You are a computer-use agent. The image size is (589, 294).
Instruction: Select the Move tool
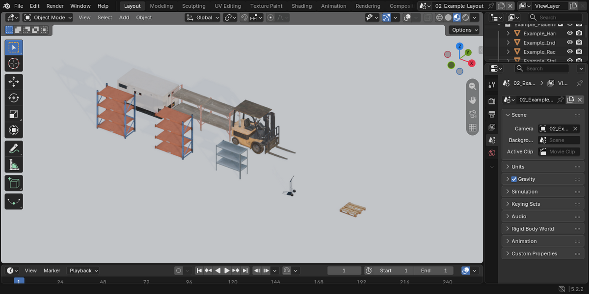click(14, 82)
